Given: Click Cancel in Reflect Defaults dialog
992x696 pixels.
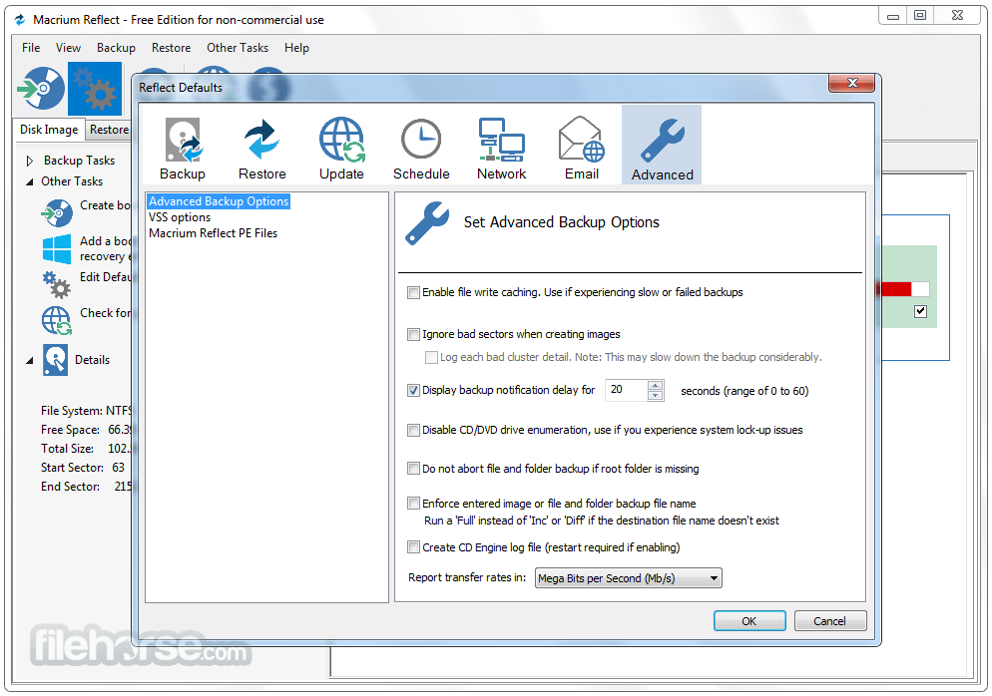Looking at the screenshot, I should tap(829, 621).
